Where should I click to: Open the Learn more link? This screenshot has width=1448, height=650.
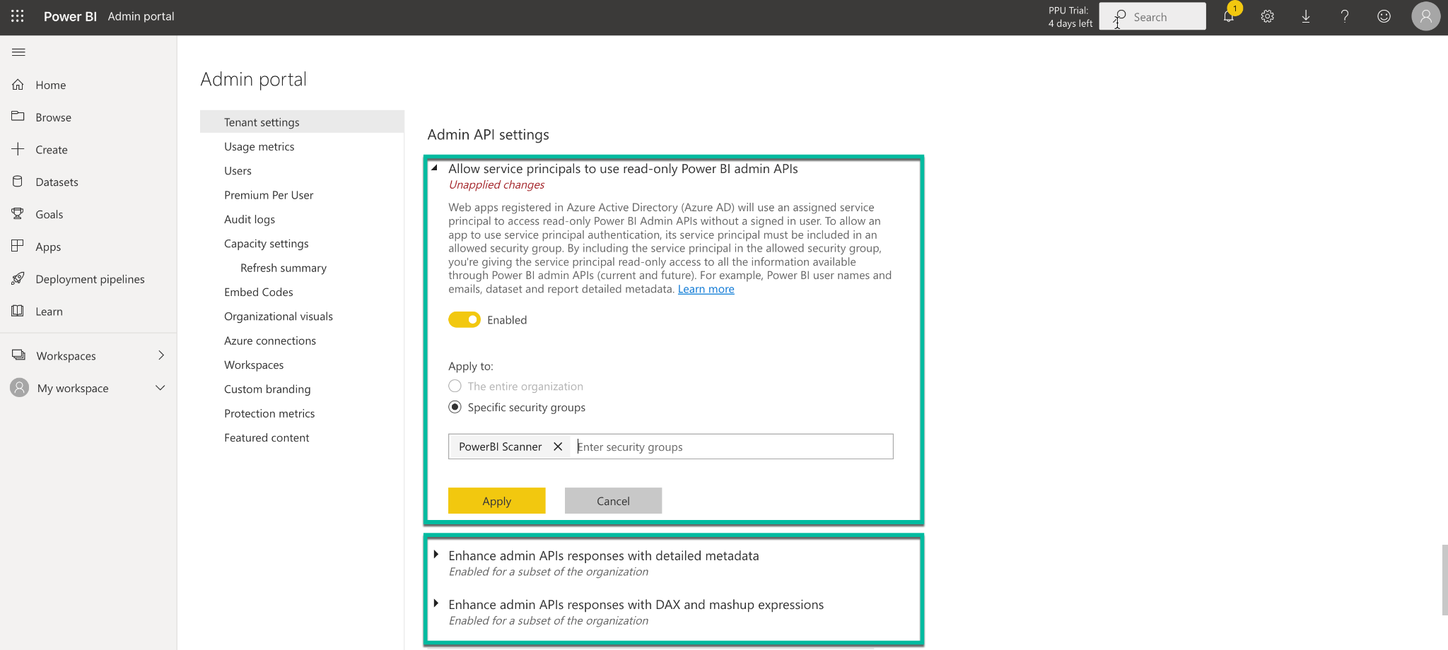tap(706, 289)
